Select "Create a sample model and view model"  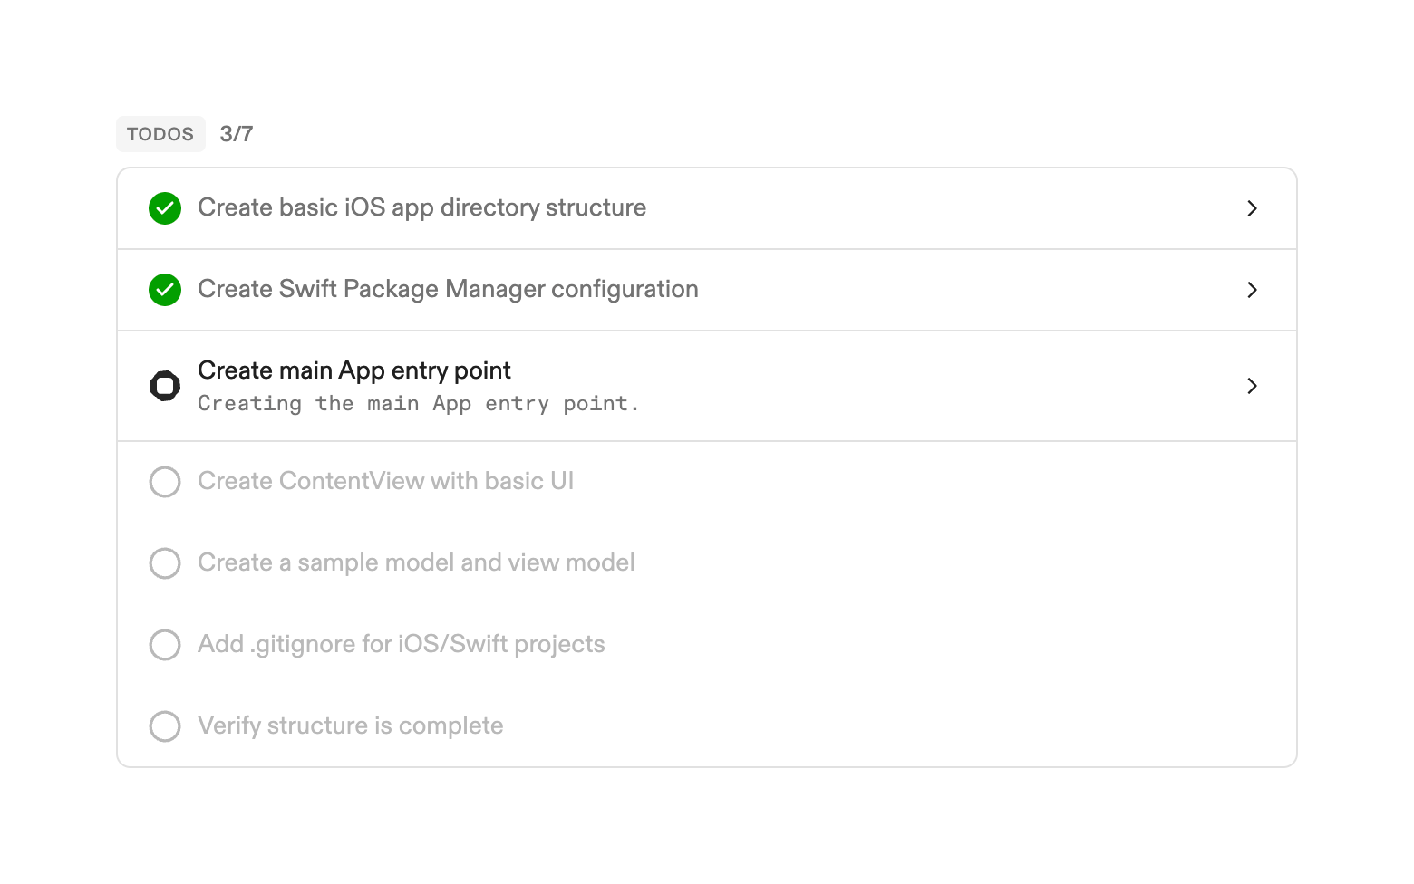coord(416,562)
